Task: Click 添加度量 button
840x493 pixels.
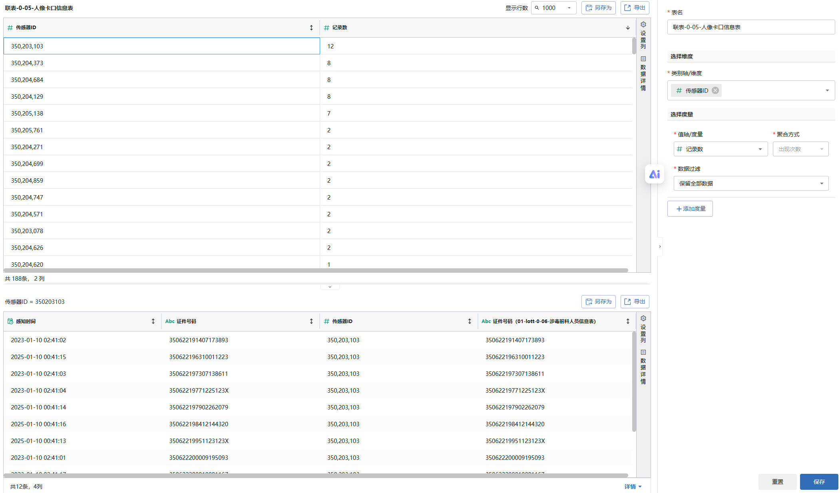Action: (690, 209)
